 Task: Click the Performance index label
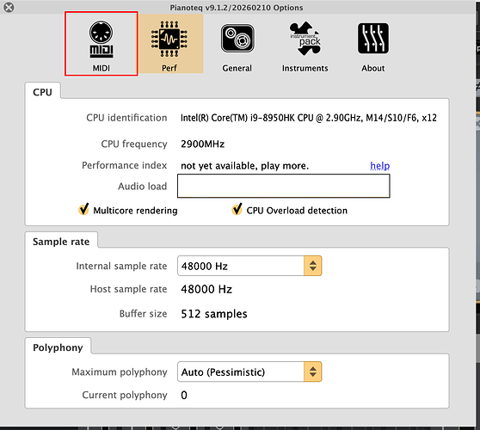(x=124, y=166)
